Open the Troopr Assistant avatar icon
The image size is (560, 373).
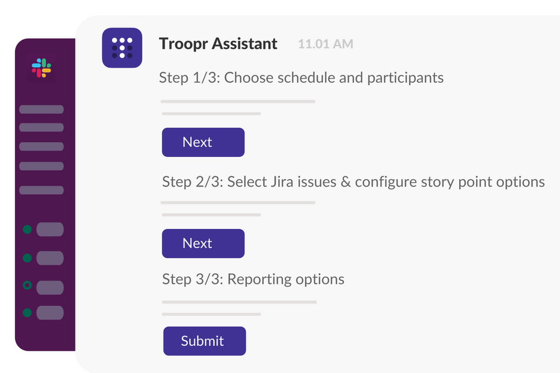[x=122, y=48]
